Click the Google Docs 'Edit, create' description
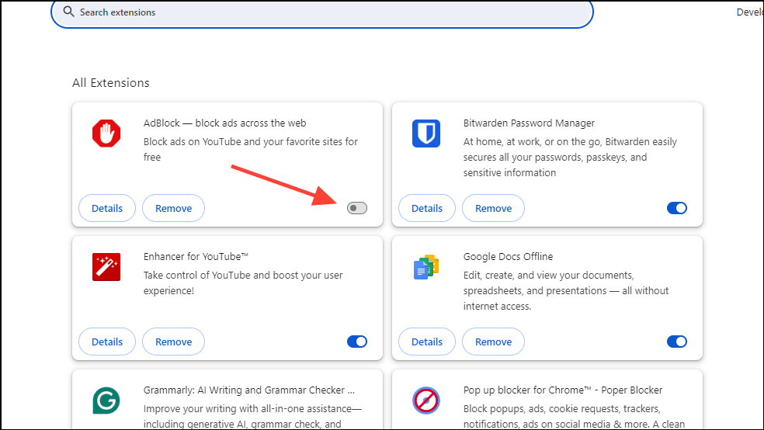 (566, 291)
